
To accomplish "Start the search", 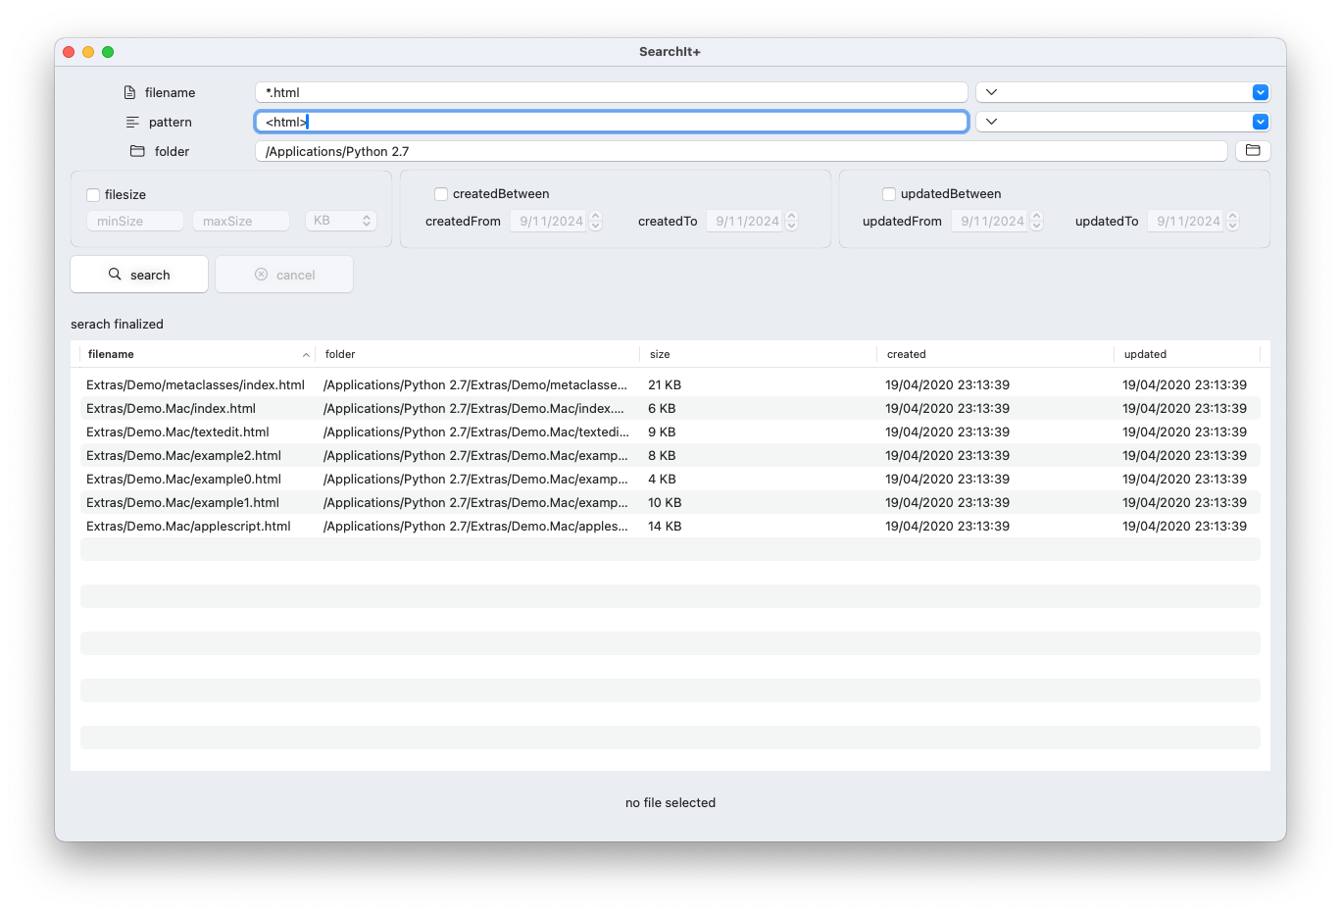I will pyautogui.click(x=138, y=274).
